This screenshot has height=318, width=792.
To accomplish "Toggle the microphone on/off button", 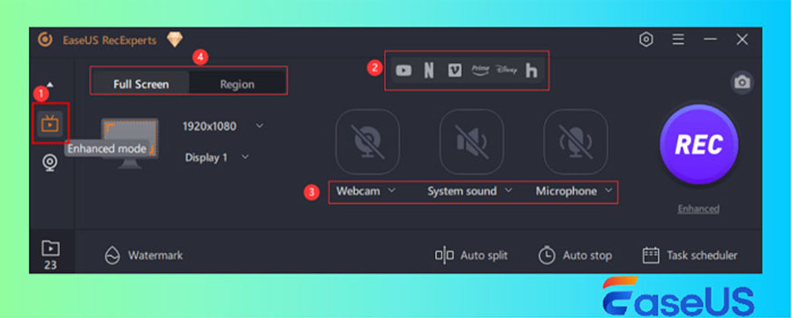I will coord(576,141).
